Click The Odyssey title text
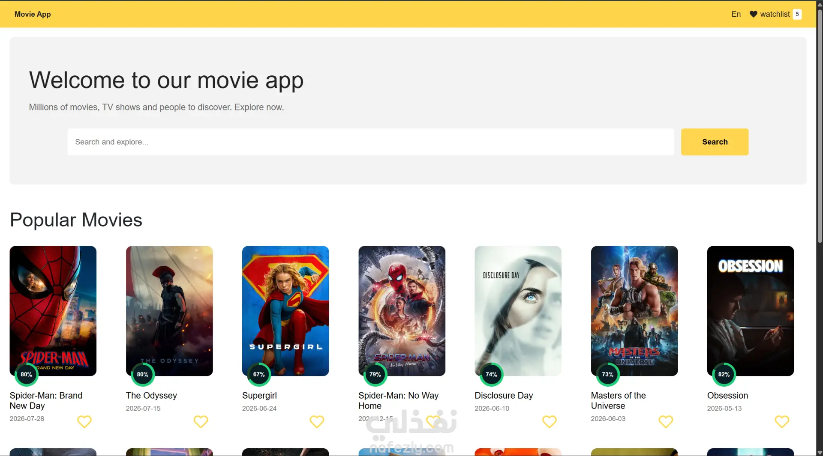 [151, 396]
